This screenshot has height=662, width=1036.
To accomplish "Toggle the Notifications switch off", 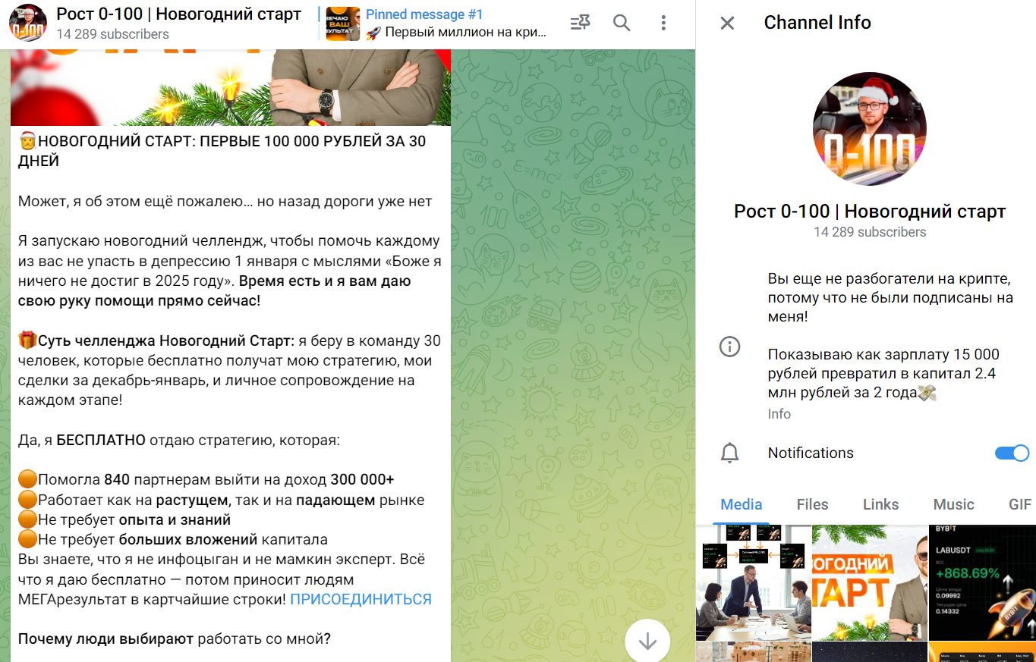I will [1011, 453].
